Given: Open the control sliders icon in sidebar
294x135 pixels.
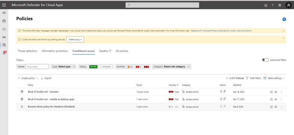Looking at the screenshot, I should (x=4, y=45).
